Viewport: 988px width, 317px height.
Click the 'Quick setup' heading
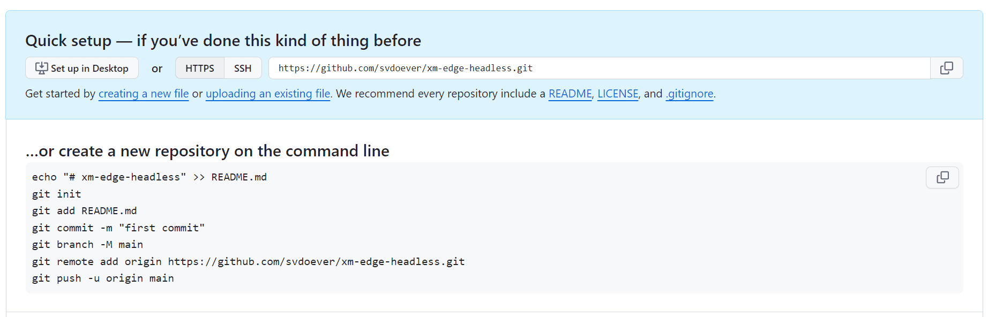[223, 41]
